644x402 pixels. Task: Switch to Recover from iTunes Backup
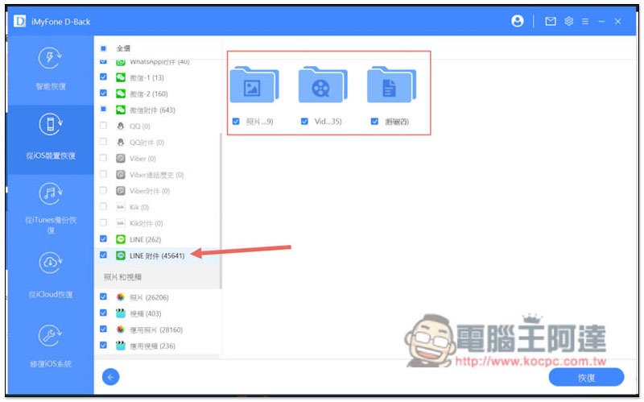(51, 209)
